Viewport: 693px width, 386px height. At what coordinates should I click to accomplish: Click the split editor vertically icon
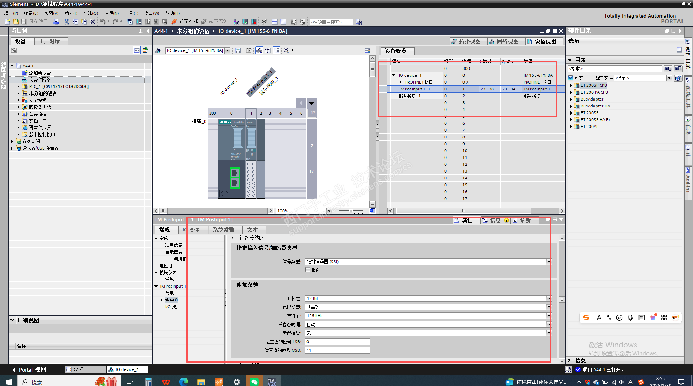283,22
